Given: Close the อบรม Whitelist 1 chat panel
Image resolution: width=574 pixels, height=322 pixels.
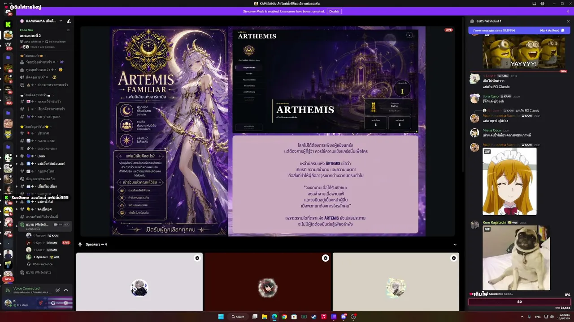Looking at the screenshot, I should coord(568,21).
